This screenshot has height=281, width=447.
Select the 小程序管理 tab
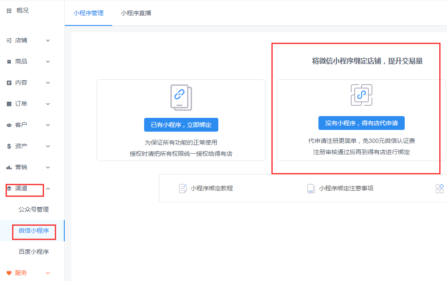[88, 13]
